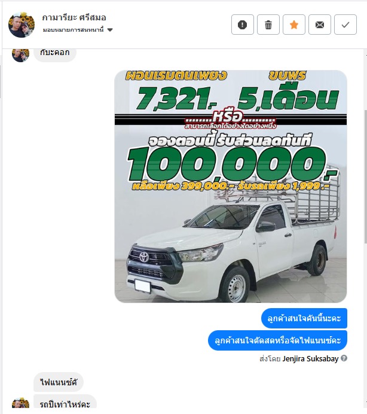Select the customer message รถปีเท่าไหร่คะ
367x414 pixels.
pyautogui.click(x=65, y=403)
